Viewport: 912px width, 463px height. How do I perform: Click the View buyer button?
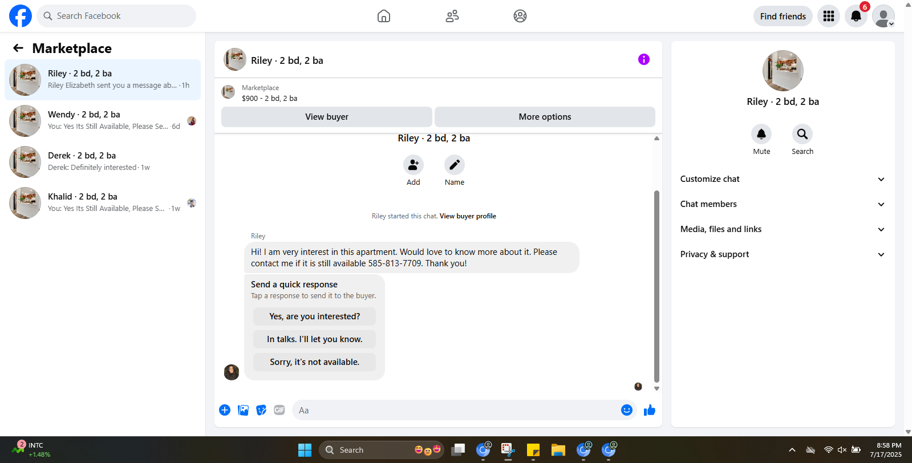pos(327,117)
